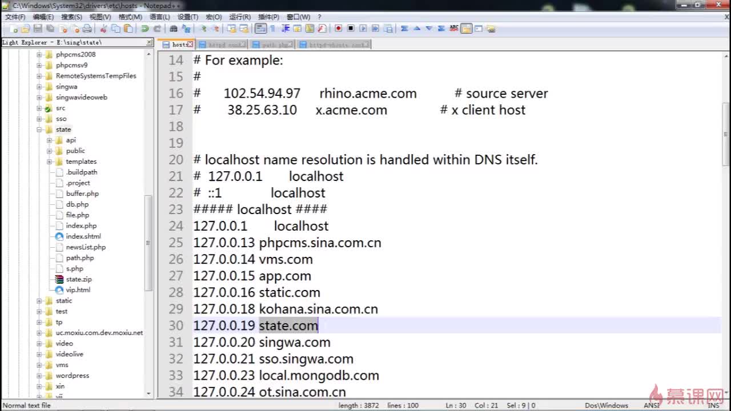731x411 pixels.
Task: Expand the wordpress folder node
Action: coord(39,376)
